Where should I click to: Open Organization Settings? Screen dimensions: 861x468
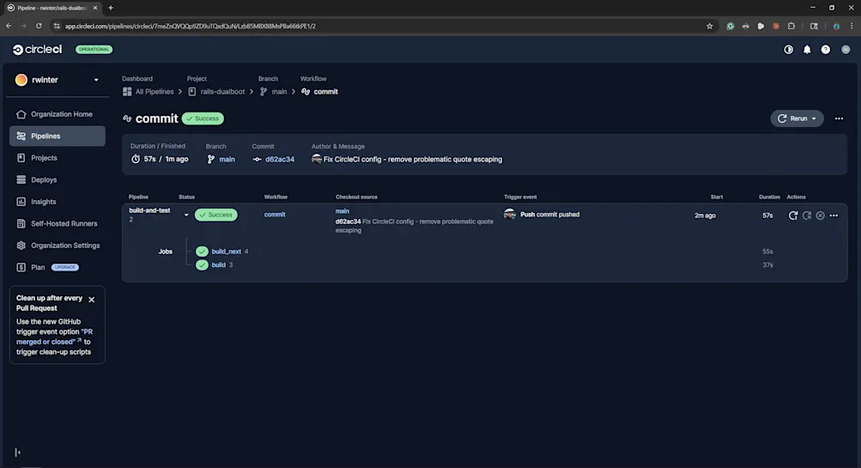pyautogui.click(x=58, y=246)
